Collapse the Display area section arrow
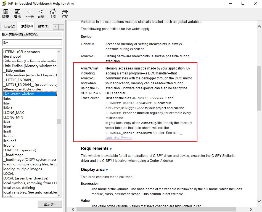This screenshot has height=212, width=262. click(107, 170)
